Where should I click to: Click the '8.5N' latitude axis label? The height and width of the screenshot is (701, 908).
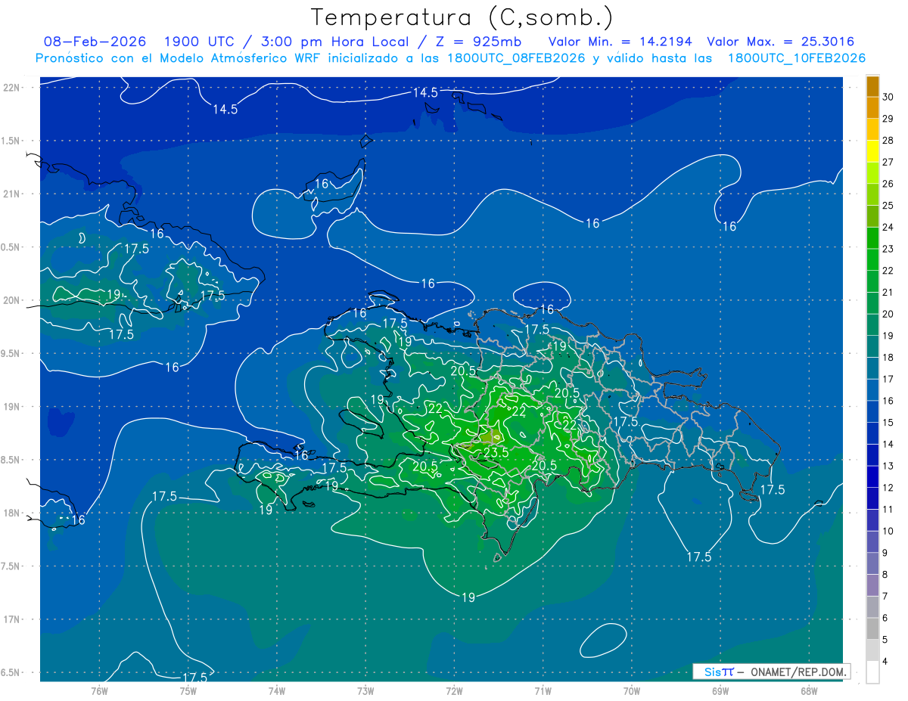[x=12, y=461]
